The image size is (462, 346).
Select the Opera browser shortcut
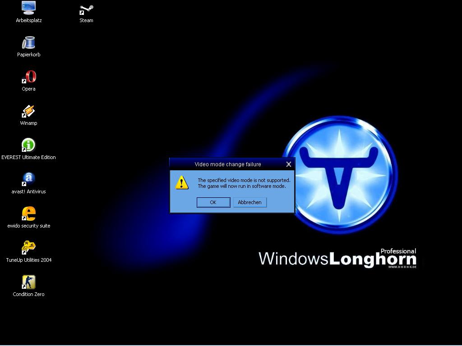tap(28, 77)
